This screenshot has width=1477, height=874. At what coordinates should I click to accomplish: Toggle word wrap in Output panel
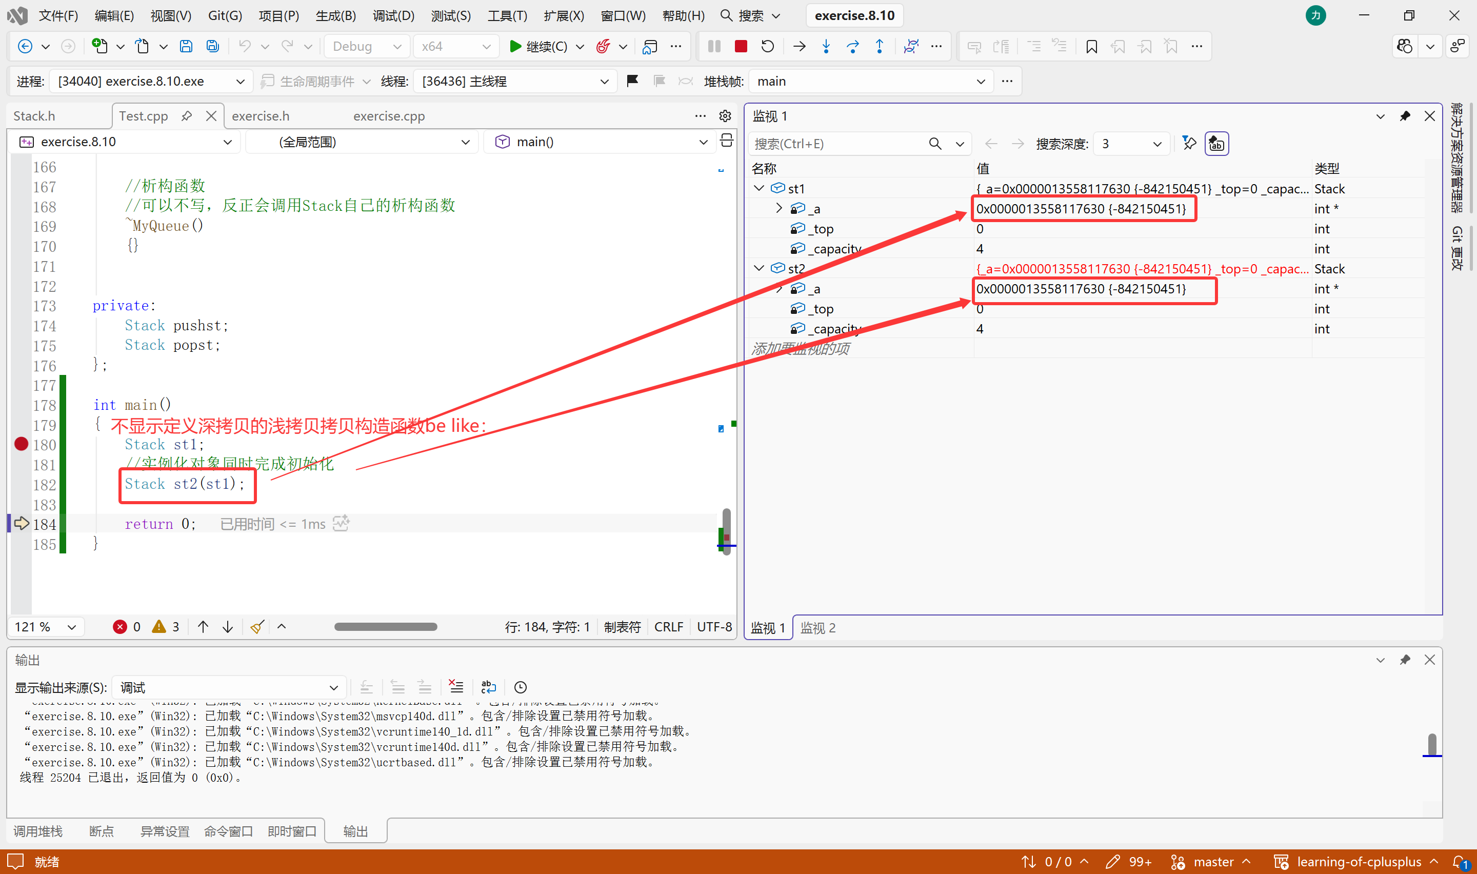tap(489, 687)
